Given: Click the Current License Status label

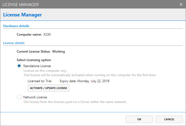Looking at the screenshot, I should [33, 51].
